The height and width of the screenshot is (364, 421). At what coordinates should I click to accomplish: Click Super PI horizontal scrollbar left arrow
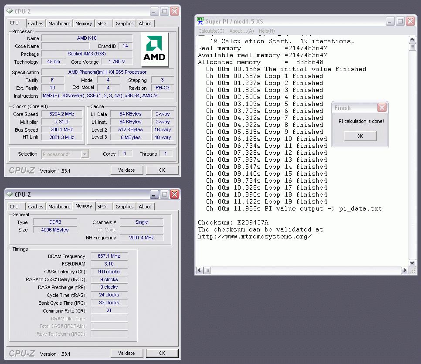pos(200,270)
